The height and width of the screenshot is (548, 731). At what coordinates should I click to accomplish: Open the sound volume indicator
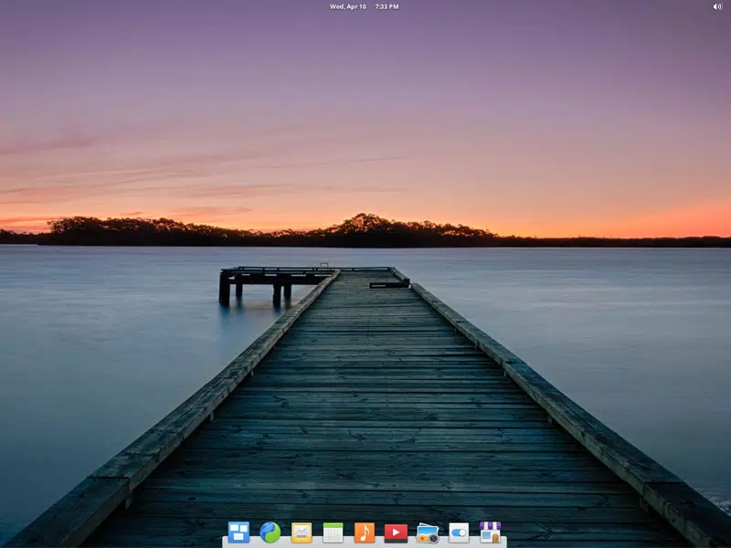pos(717,6)
